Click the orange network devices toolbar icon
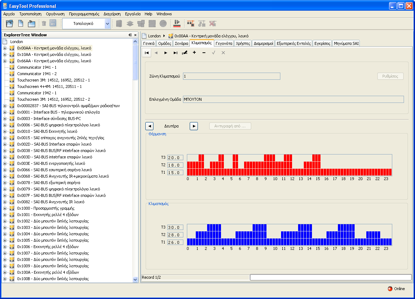Image resolution: width=415 pixels, height=299 pixels. tap(190, 23)
